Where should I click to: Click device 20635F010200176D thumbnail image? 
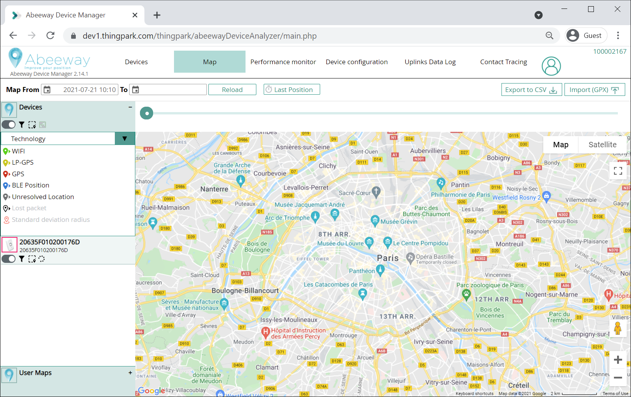tap(10, 245)
